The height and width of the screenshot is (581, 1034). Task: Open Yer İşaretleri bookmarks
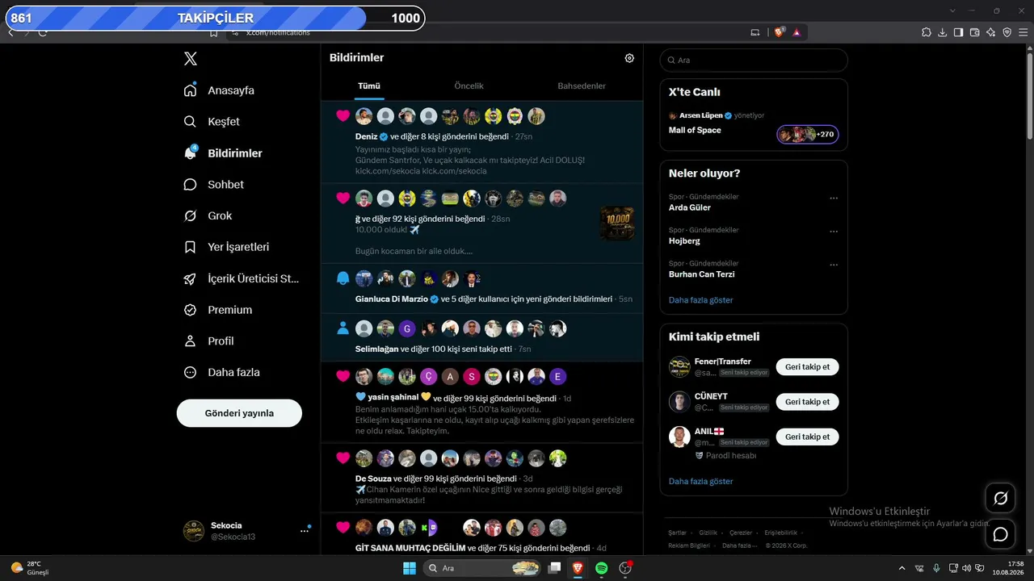pyautogui.click(x=227, y=248)
